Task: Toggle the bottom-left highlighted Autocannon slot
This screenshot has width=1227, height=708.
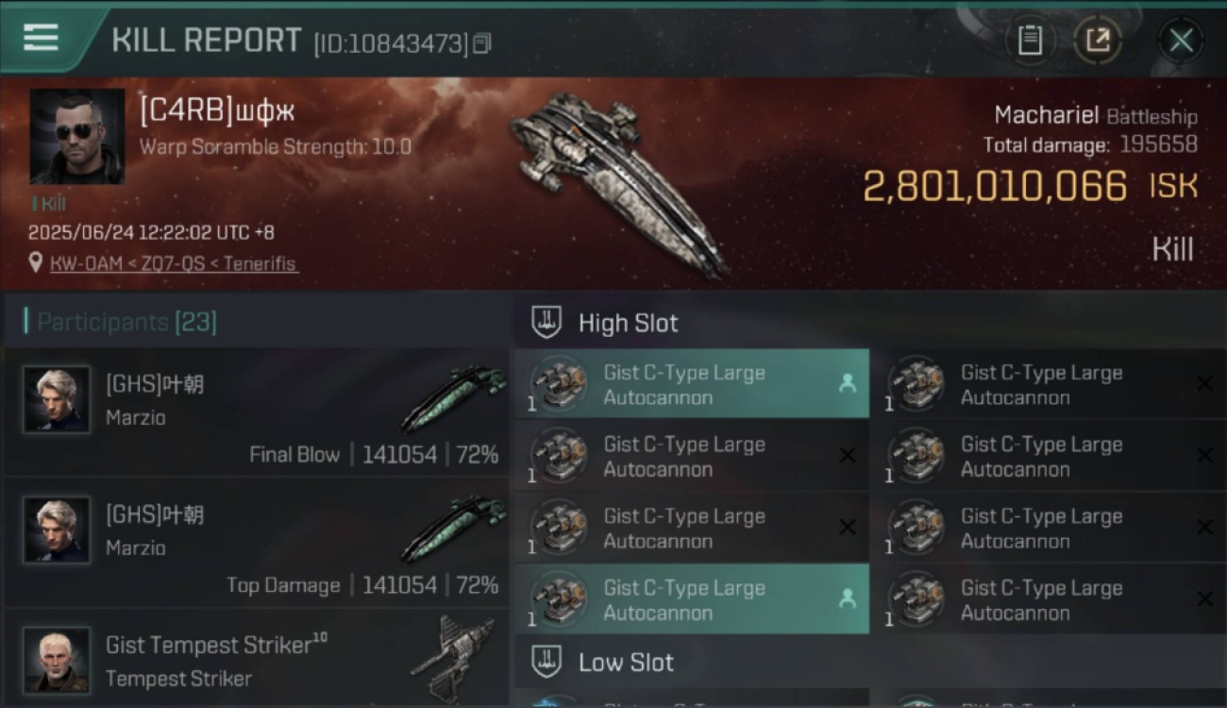Action: tap(692, 599)
